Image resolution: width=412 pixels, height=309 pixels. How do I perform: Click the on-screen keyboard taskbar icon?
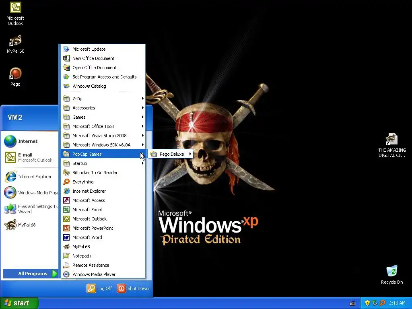pyautogui.click(x=352, y=303)
